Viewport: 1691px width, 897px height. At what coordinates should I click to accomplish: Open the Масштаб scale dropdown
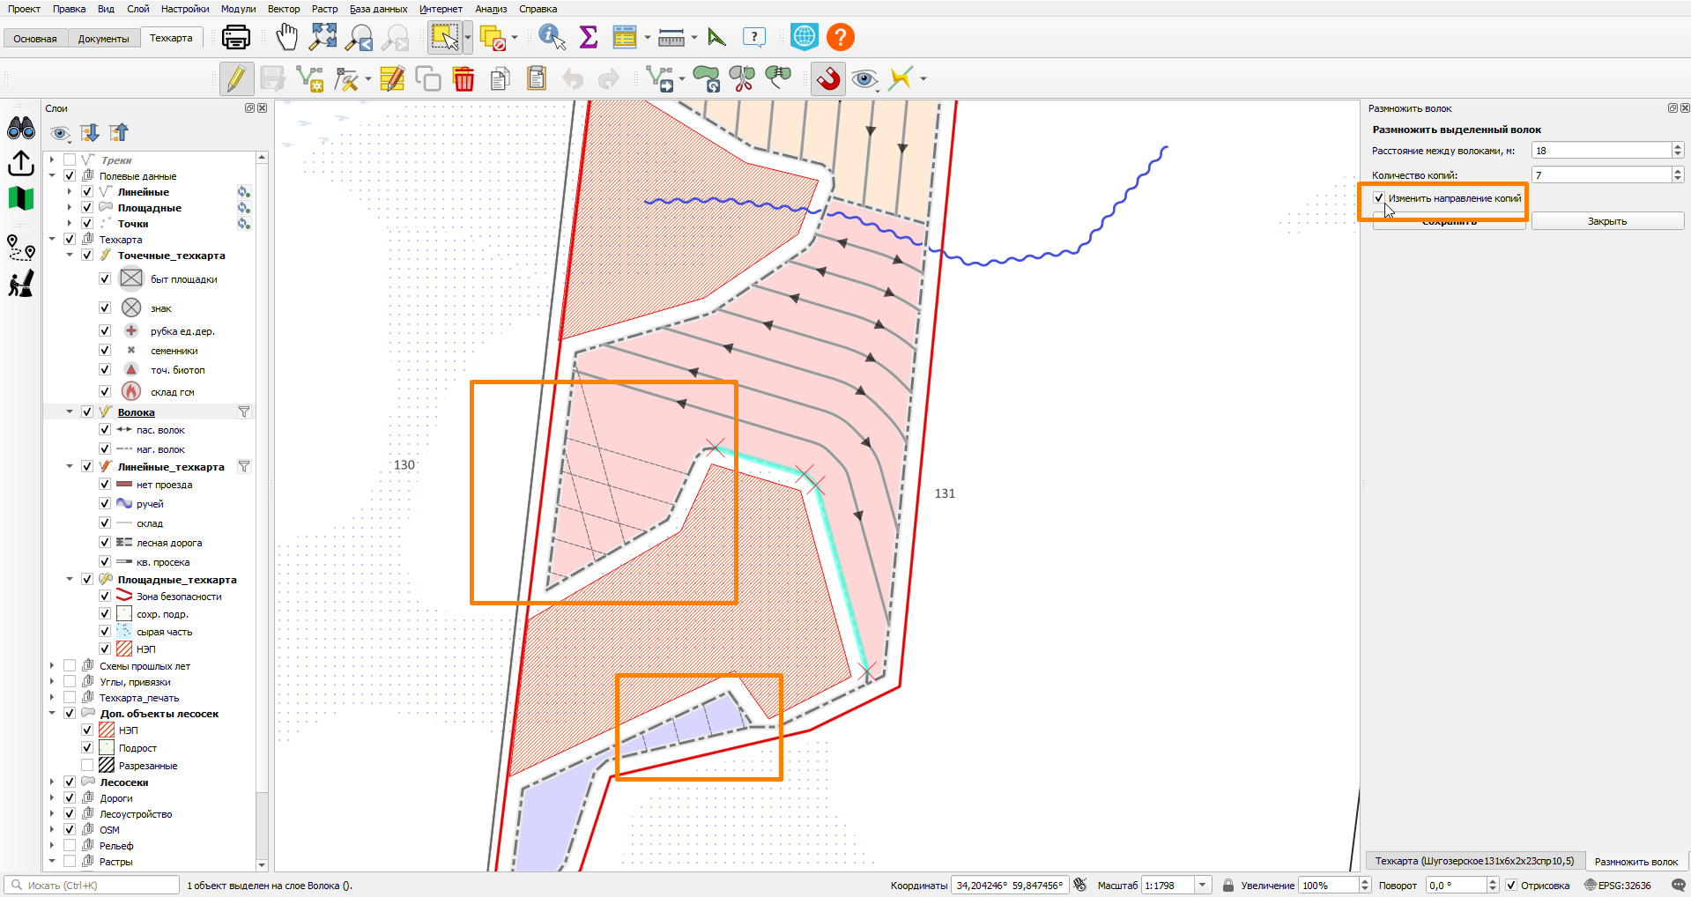pyautogui.click(x=1203, y=886)
